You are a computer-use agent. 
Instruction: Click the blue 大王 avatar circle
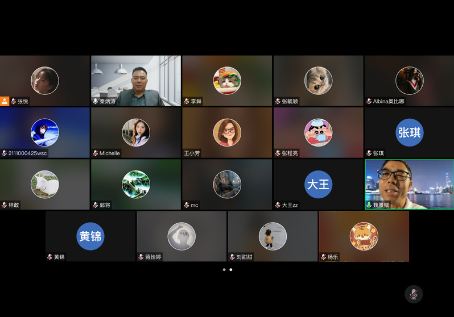(318, 185)
